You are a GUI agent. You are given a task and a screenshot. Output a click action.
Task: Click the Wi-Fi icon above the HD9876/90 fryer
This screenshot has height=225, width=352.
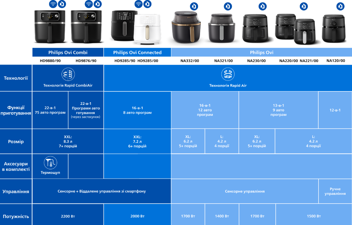[89, 4]
